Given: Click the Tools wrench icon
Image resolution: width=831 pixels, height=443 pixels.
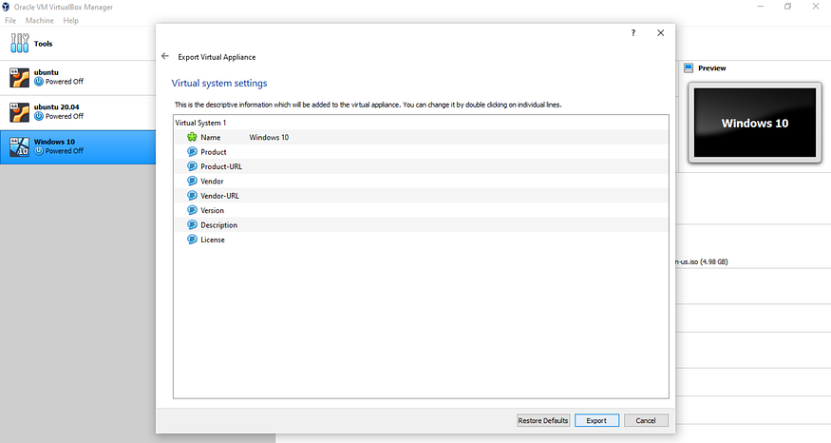Looking at the screenshot, I should click(x=20, y=43).
